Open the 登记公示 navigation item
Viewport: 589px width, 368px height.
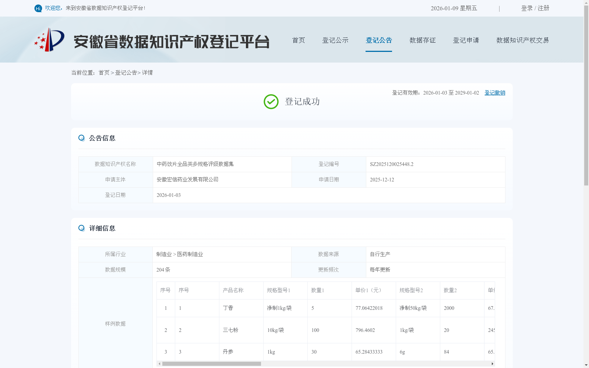point(335,40)
